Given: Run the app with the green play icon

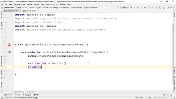Looking at the screenshot, I should (x=131, y=7).
